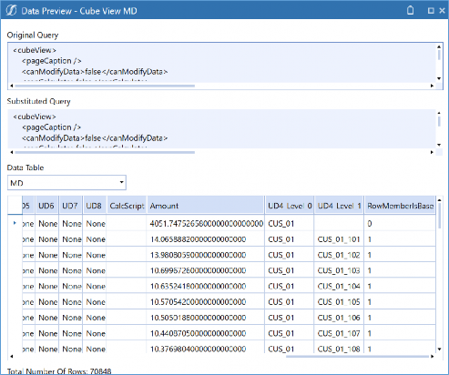Click the RowMemberIsBase column header
The height and width of the screenshot is (375, 449).
click(400, 206)
